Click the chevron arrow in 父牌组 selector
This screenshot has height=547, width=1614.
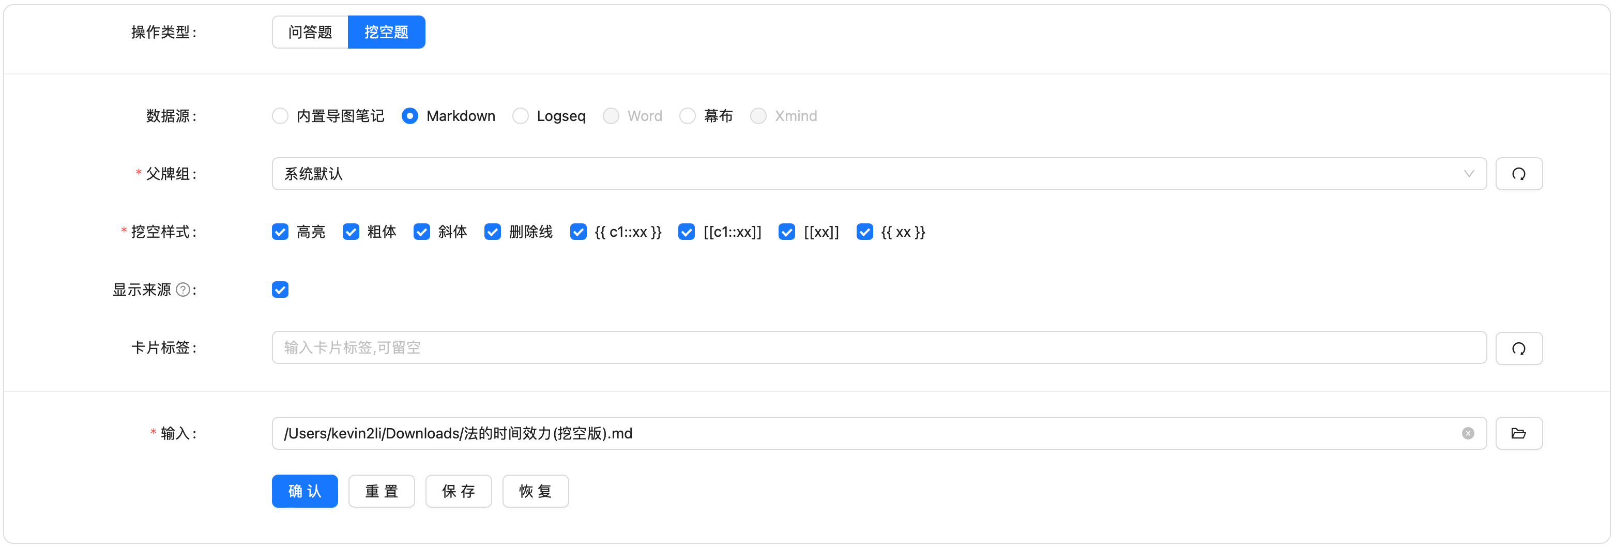point(1469,174)
